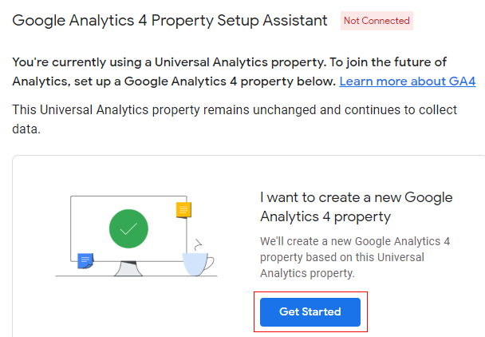This screenshot has height=337, width=485.
Task: Click the desk line left of the monitor
Action: point(62,275)
